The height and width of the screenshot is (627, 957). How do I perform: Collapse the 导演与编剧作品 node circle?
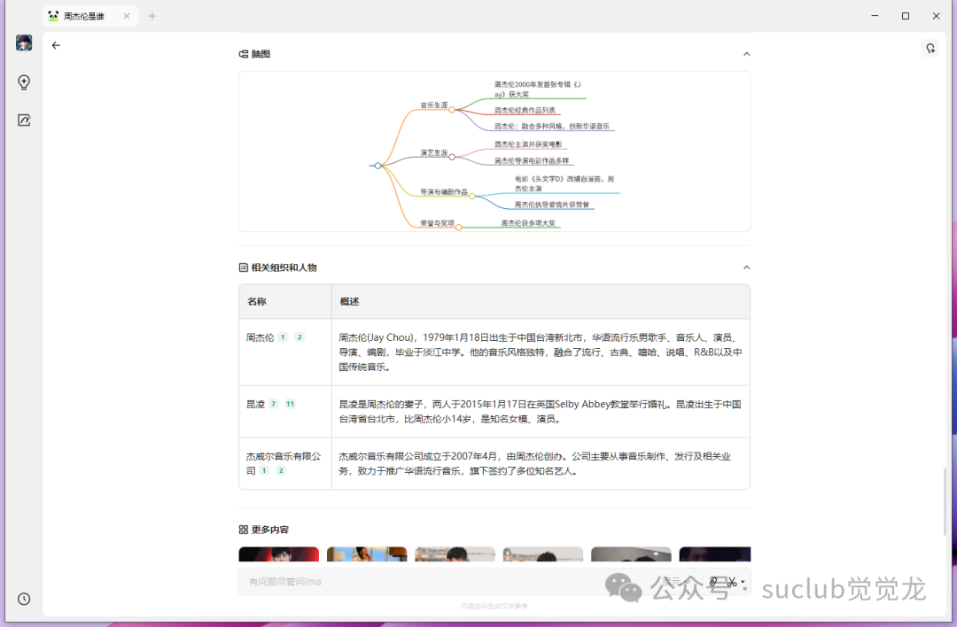pos(471,196)
